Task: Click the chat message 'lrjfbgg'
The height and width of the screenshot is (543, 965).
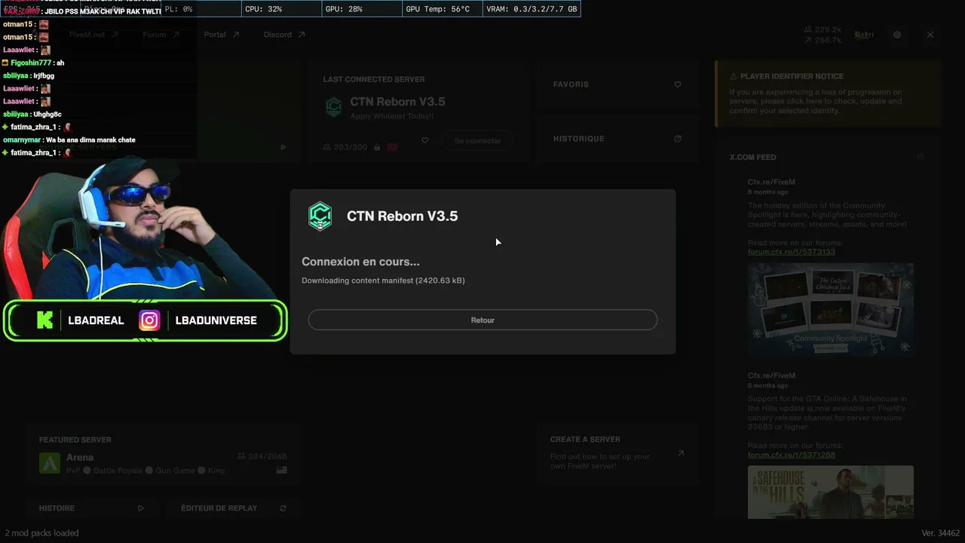Action: tap(44, 75)
